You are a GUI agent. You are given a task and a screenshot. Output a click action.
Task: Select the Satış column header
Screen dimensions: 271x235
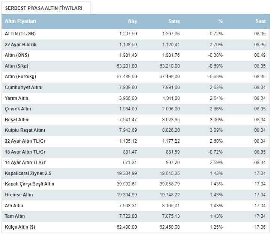coord(174,21)
